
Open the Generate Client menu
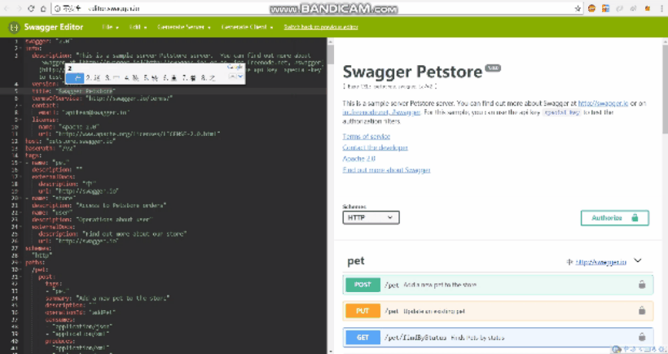247,27
